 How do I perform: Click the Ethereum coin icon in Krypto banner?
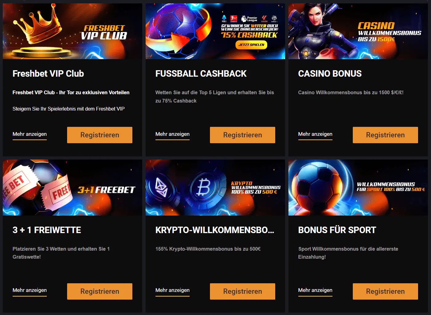(x=161, y=188)
